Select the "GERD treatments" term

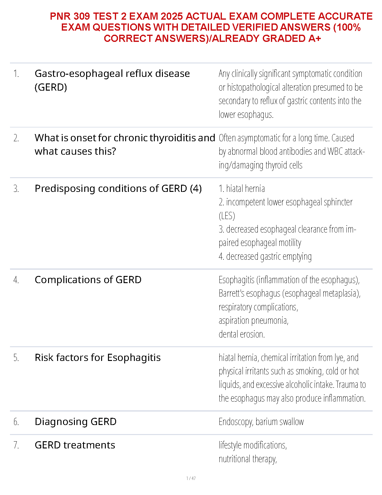75,445
